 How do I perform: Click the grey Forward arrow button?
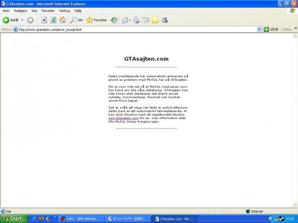[x=30, y=20]
